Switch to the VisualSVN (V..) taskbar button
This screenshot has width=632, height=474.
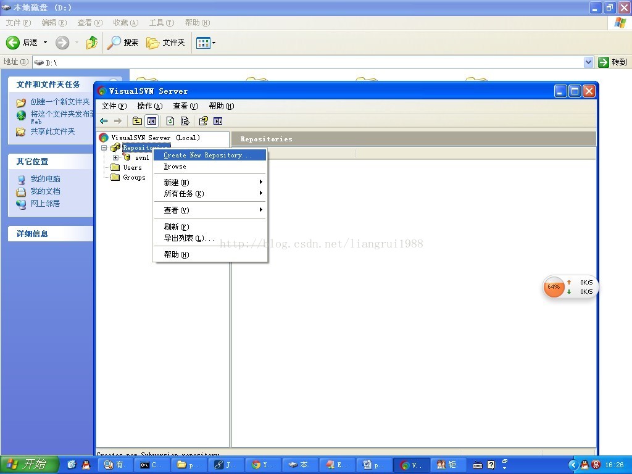412,465
